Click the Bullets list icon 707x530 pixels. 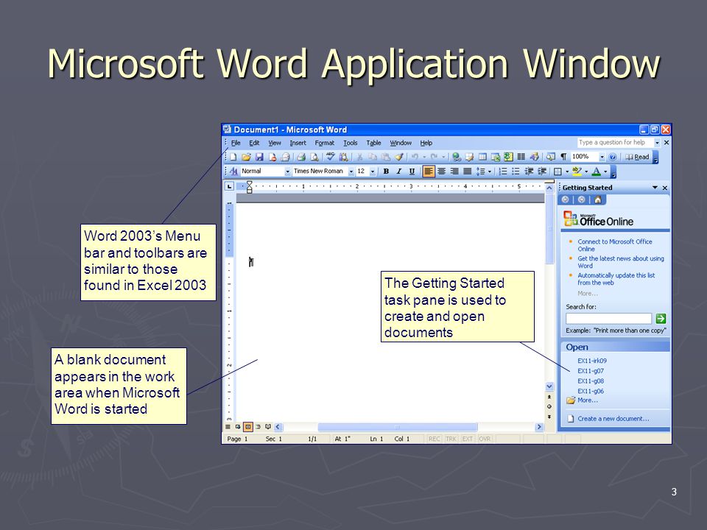tap(516, 172)
